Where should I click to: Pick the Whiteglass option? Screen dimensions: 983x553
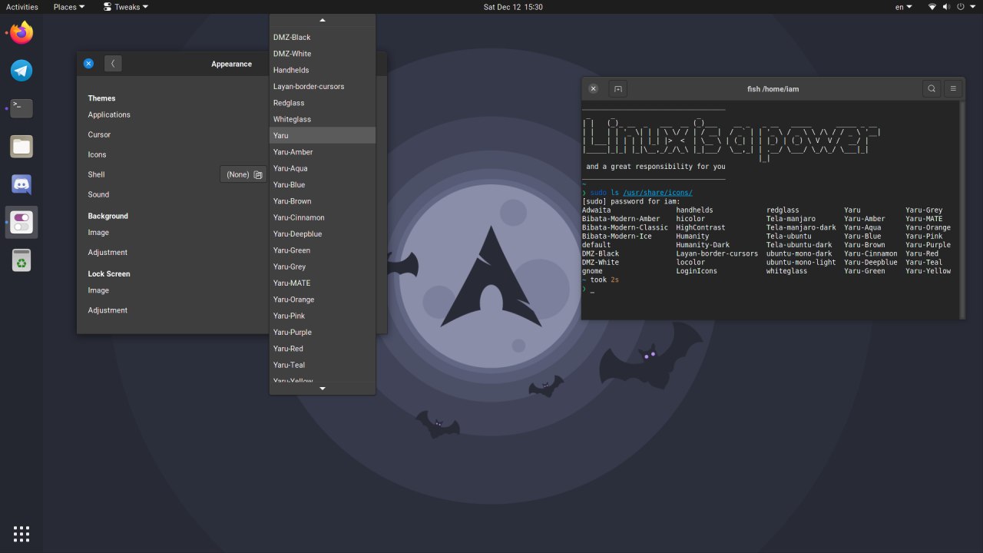323,119
